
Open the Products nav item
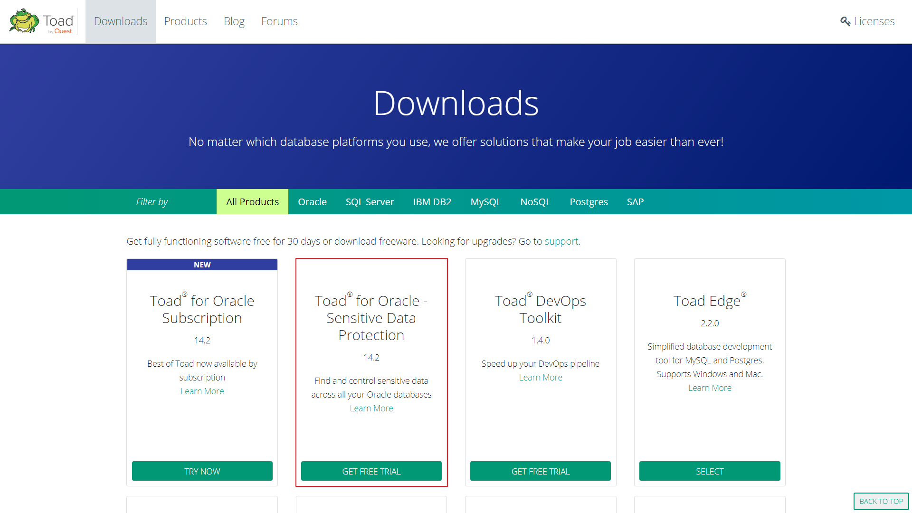click(185, 21)
